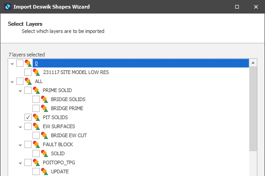Screen dimensions: 265x176
Task: Collapse the FAULT BLOCK node
Action: 20,145
